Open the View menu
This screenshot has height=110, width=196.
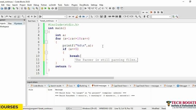pos(8,5)
